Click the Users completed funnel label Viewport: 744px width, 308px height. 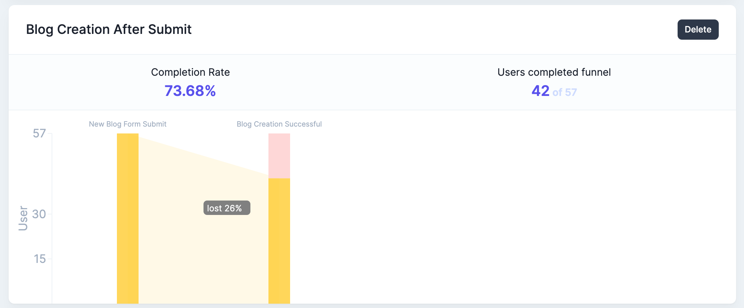tap(554, 72)
